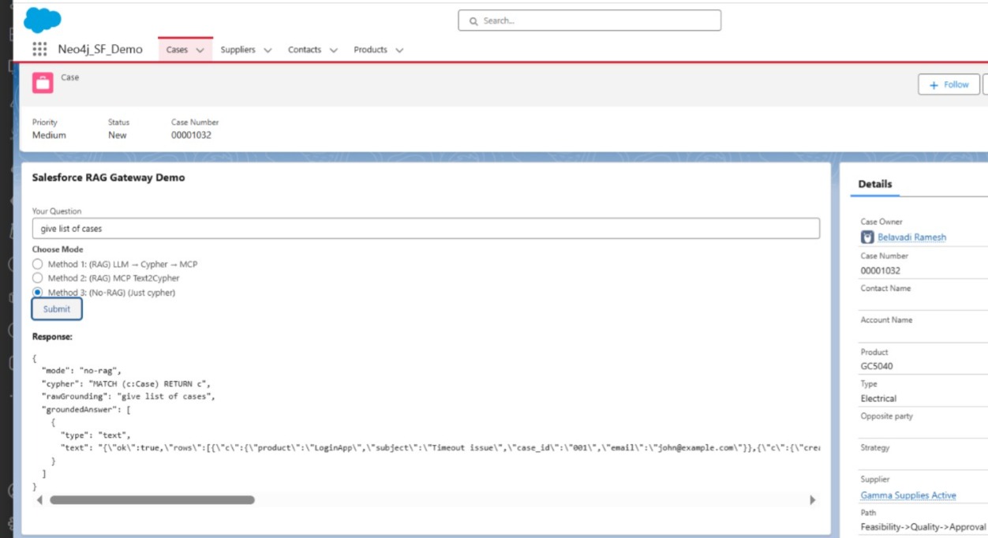
Task: Open the Contacts tab
Action: [305, 50]
